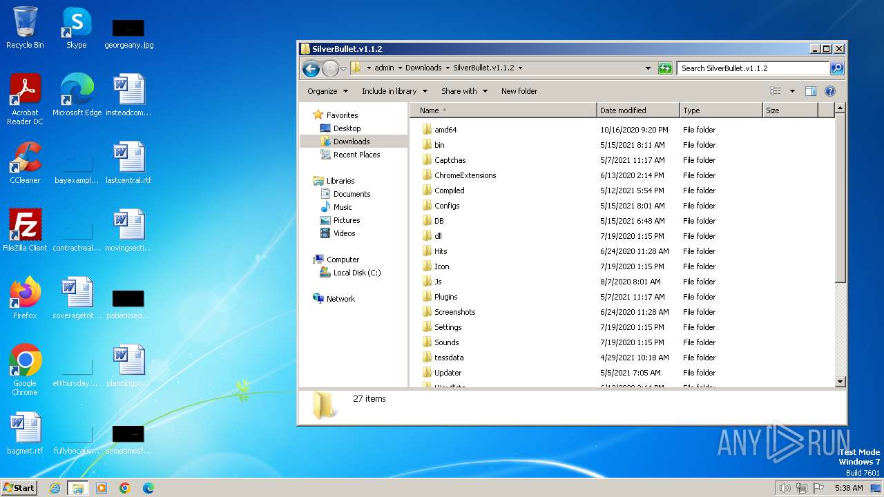Select the bagmet.rtf desktop file

[25, 433]
